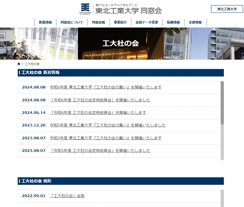Open 2024.08.08 定例役員会 を開催いたしました link
244x207 pixels.
coord(100,100)
